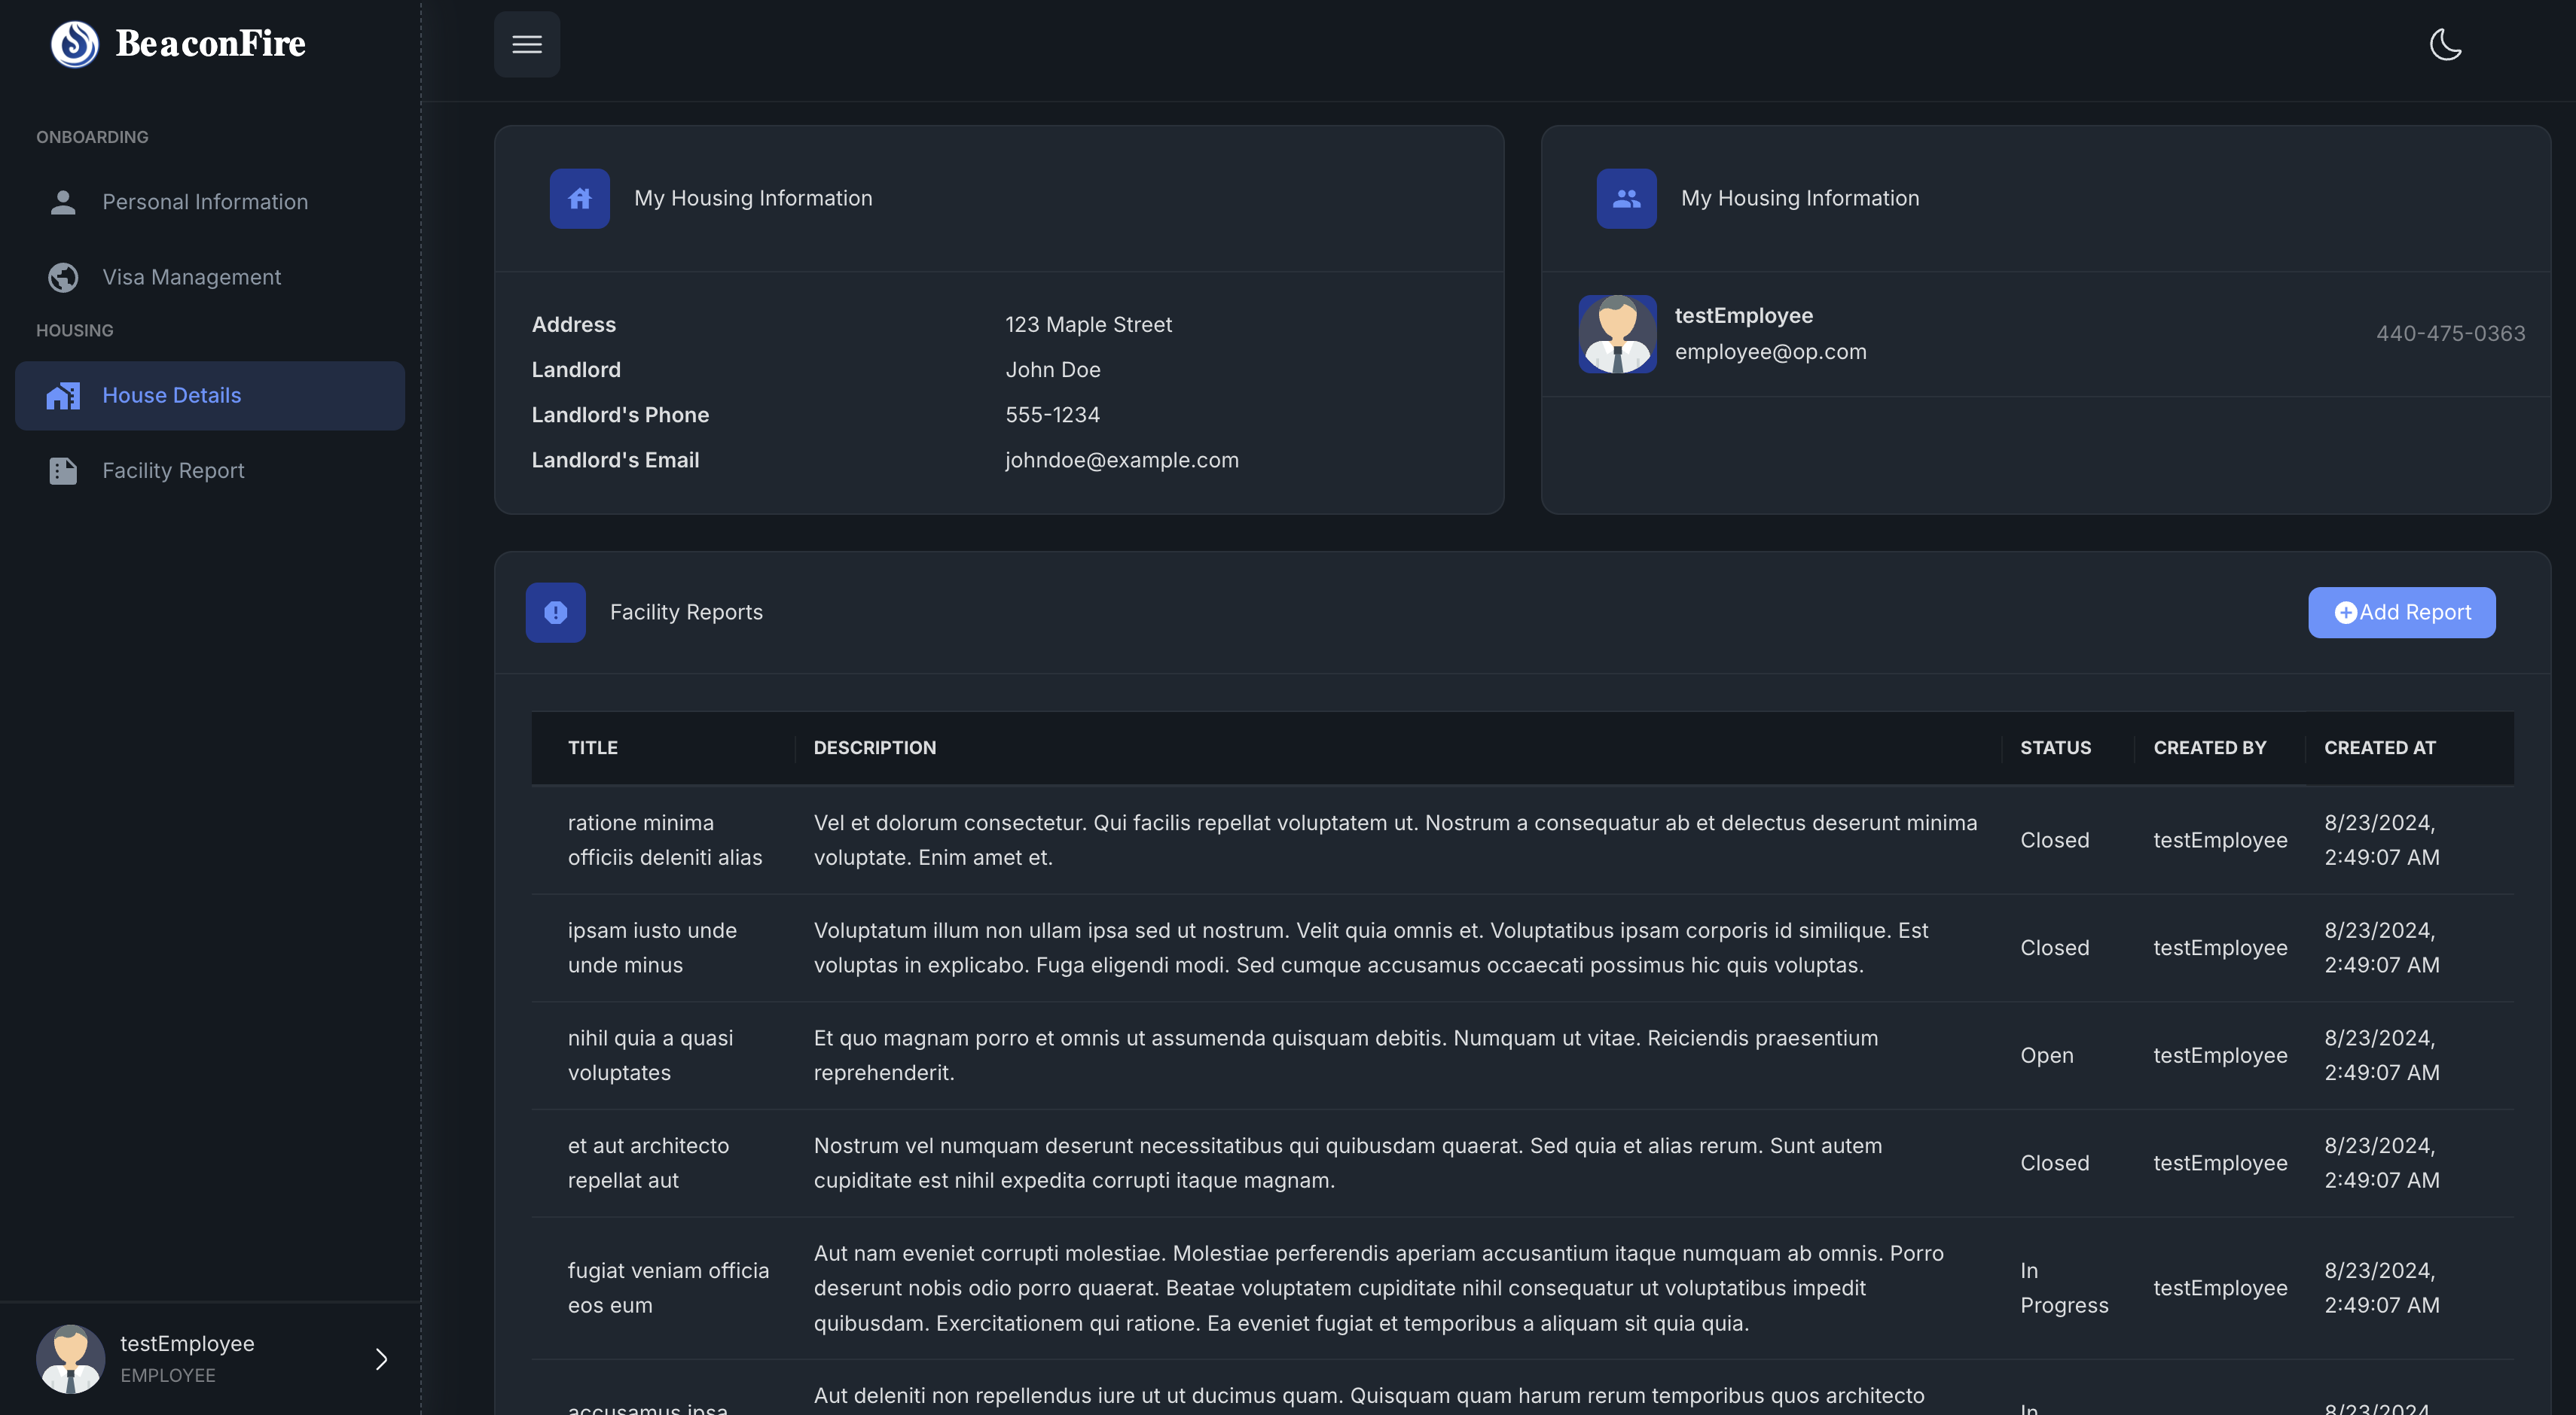Sort by the Title column header
2576x1415 pixels.
(x=593, y=747)
